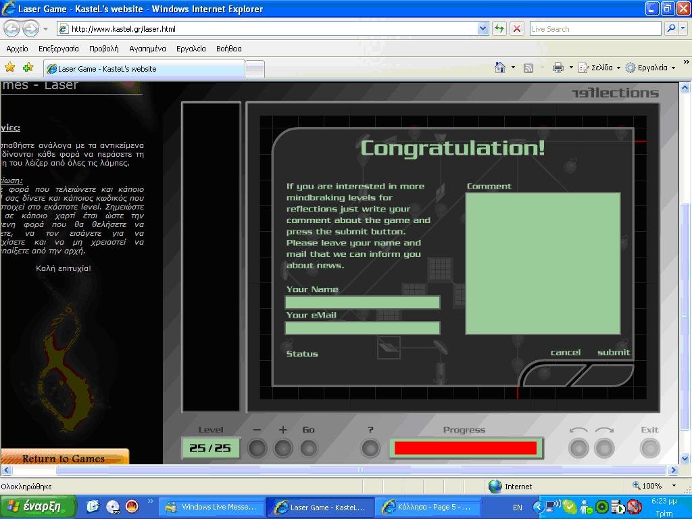The width and height of the screenshot is (692, 519).
Task: Click the submit button
Action: [613, 352]
